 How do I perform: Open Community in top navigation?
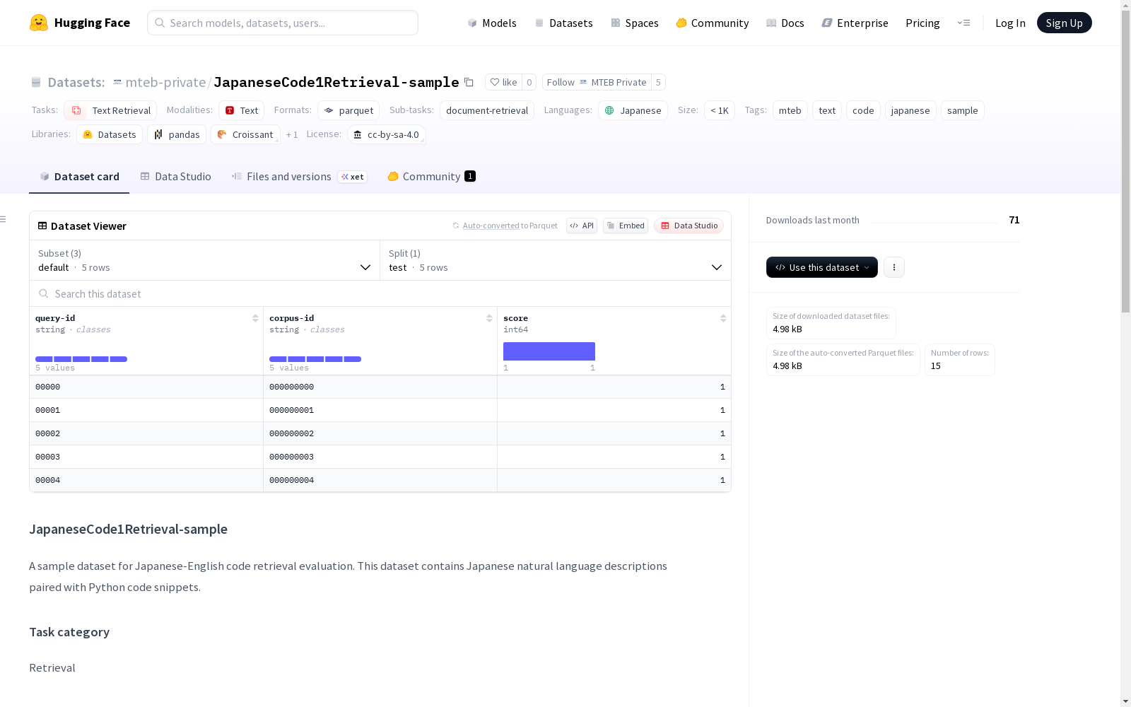click(x=712, y=23)
